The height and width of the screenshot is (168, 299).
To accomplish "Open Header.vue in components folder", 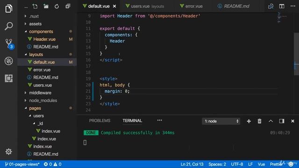I will coord(44,39).
